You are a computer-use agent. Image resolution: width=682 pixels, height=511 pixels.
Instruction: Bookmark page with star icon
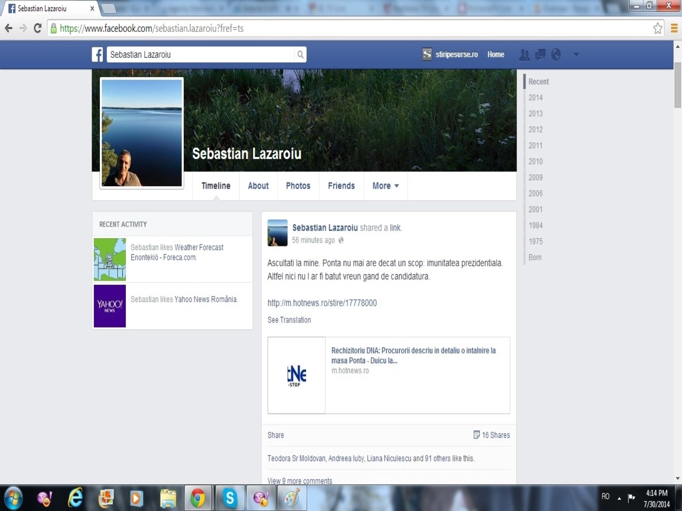[x=658, y=29]
